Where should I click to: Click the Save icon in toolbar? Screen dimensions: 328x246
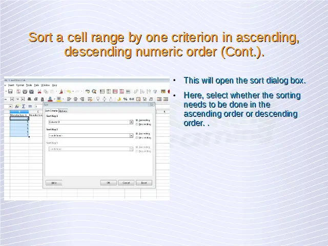coord(10,92)
